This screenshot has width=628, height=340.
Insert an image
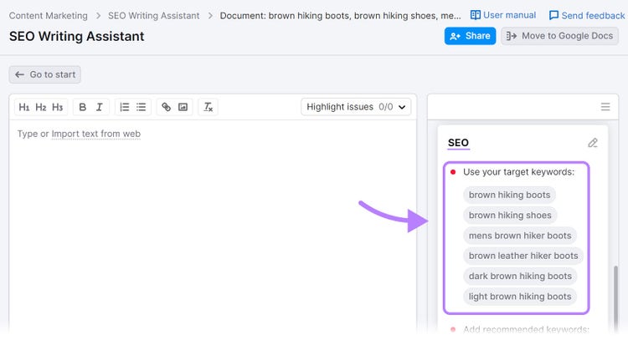pos(183,107)
